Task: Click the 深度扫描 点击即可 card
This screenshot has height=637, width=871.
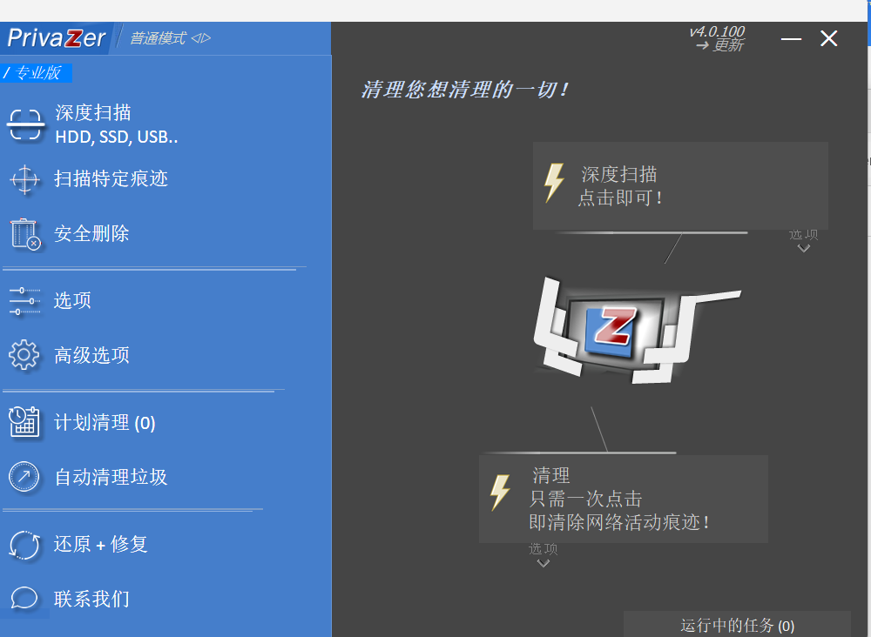Action: tap(680, 185)
